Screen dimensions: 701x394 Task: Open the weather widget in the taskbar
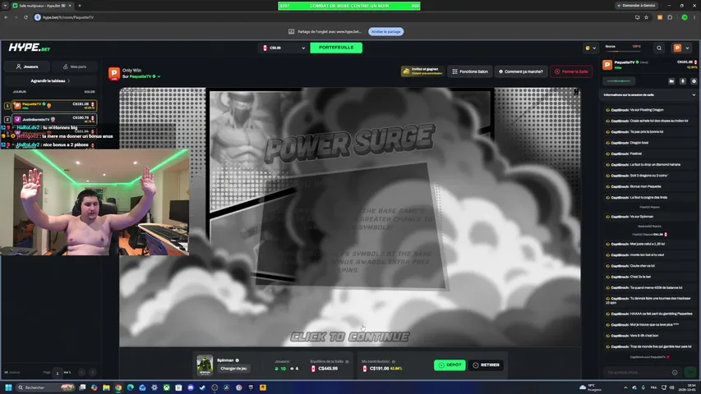click(x=591, y=387)
